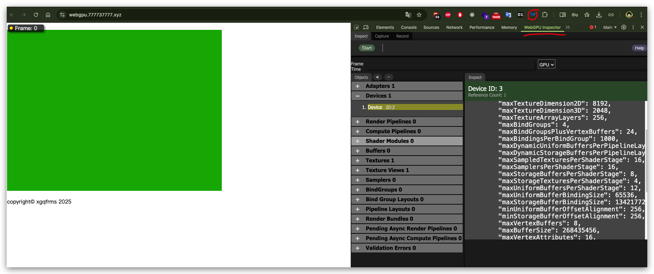Click the link chain toolbar icon

coord(611,15)
